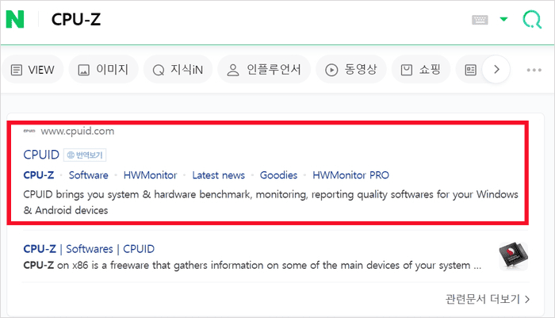
Task: Open the Latest news sublink
Action: [218, 175]
